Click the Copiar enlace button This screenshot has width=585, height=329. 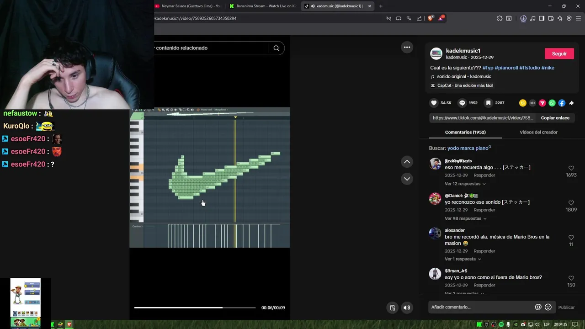[x=555, y=118]
